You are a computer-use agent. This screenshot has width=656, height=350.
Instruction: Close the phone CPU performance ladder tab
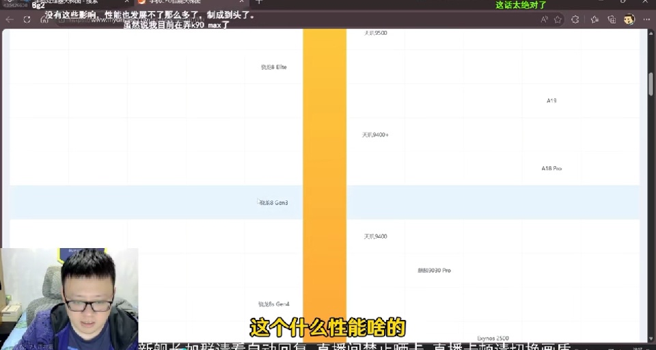[x=241, y=1]
